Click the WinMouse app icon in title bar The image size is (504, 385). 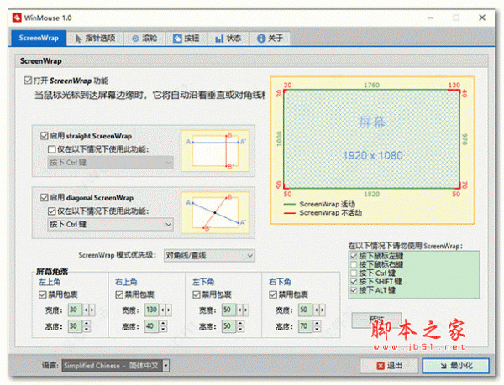(x=17, y=18)
